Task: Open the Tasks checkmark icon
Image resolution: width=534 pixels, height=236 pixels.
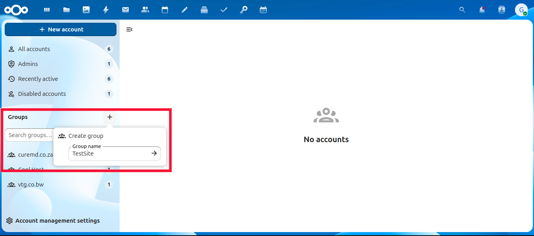Action: (x=224, y=10)
